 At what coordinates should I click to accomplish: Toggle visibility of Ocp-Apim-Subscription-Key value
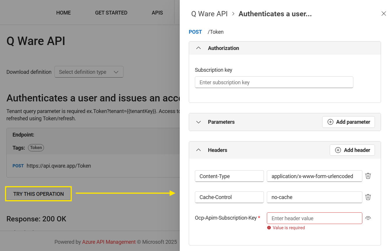368,218
